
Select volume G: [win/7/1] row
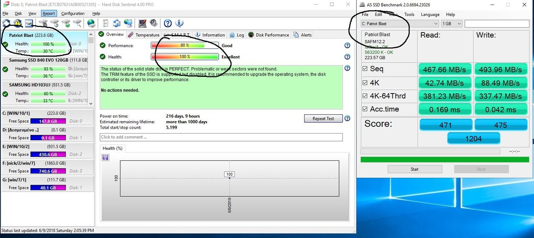click(47, 184)
